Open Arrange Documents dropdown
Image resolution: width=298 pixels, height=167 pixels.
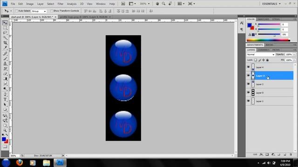181,4
